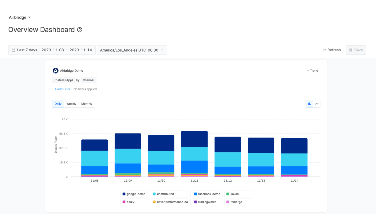
Task: Switch to line chart view
Action: tap(317, 104)
